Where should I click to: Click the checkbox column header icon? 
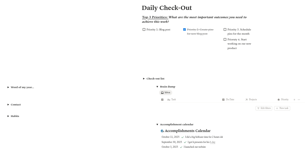[162, 100]
